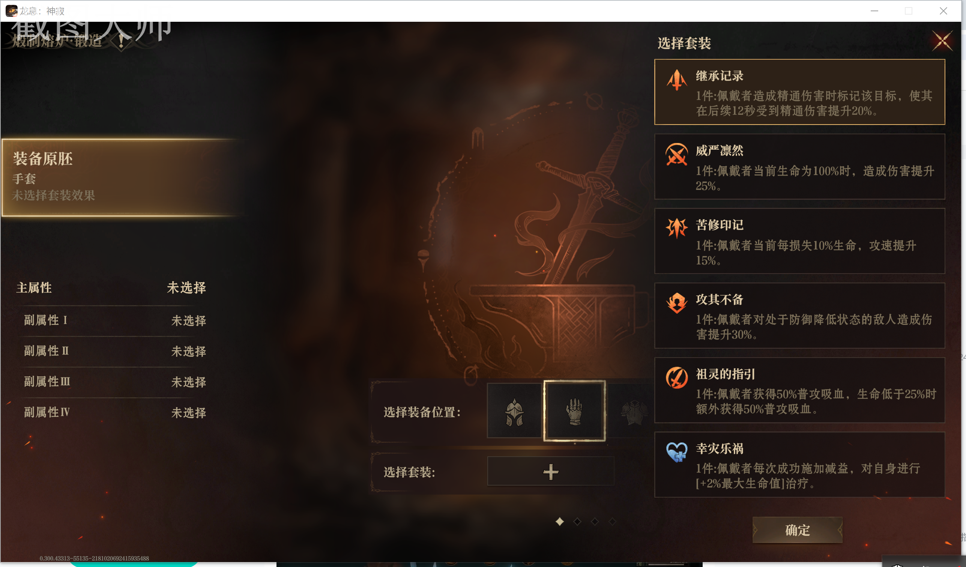The height and width of the screenshot is (567, 966).
Task: Open the 副属性 I selection row
Action: click(x=115, y=320)
